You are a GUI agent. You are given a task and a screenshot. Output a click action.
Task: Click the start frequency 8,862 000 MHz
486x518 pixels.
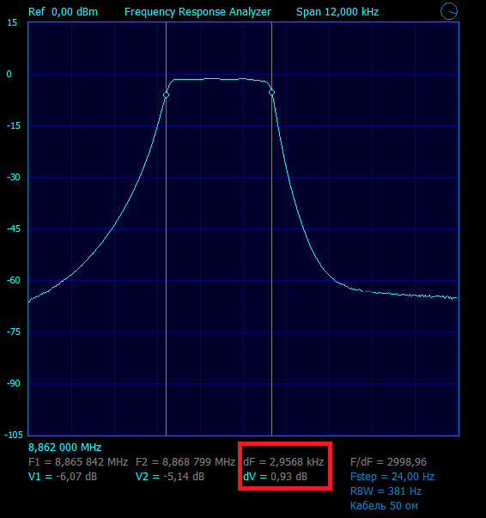65,448
